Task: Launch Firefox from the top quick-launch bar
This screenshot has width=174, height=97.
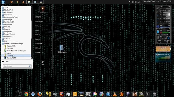Action: click(x=11, y=2)
